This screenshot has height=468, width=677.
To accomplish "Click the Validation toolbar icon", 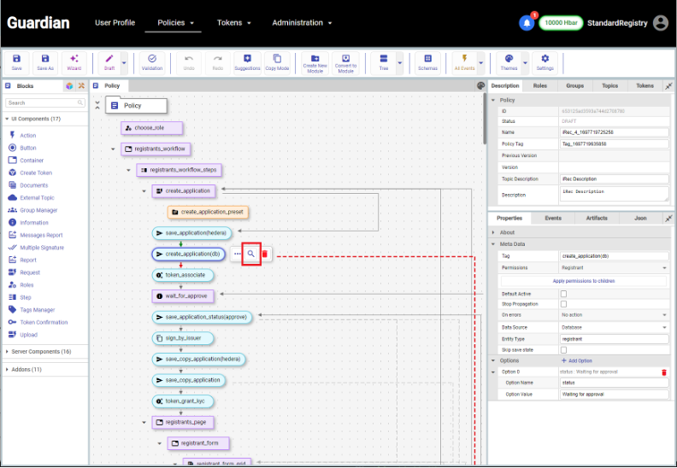I will pos(151,61).
